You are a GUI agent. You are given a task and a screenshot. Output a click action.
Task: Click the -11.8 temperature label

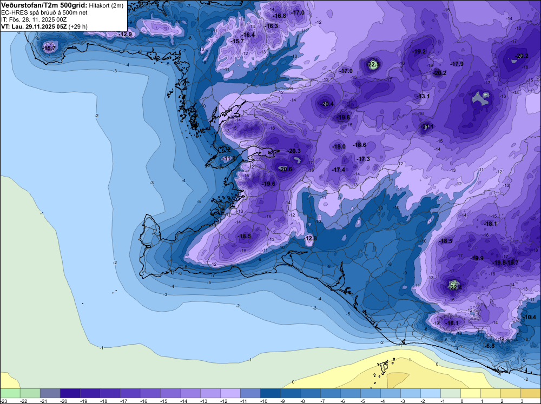[228, 158]
